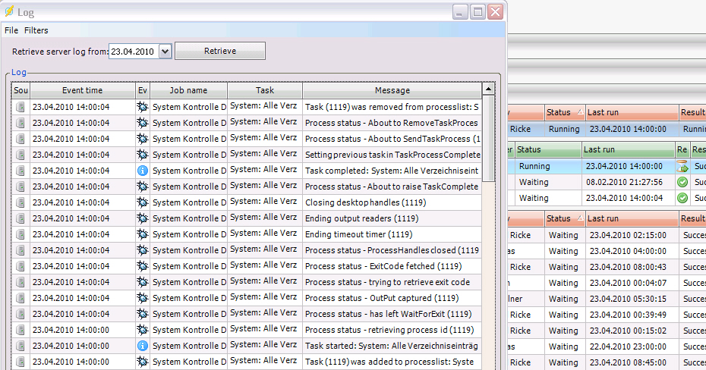Click the running result icon next to 23.04.2010 14:00:00
This screenshot has width=706, height=370.
[682, 166]
